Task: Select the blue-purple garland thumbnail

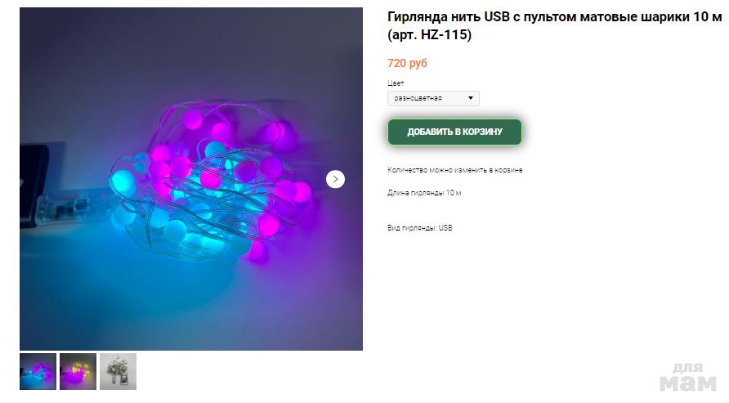Action: 38,371
